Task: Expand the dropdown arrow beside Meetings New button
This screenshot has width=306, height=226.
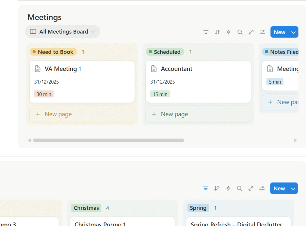Action: (x=293, y=32)
